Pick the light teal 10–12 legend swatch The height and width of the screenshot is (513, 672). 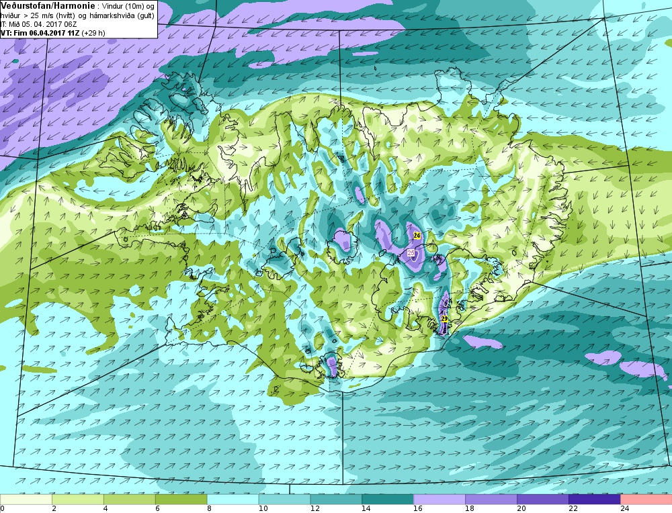coord(284,500)
